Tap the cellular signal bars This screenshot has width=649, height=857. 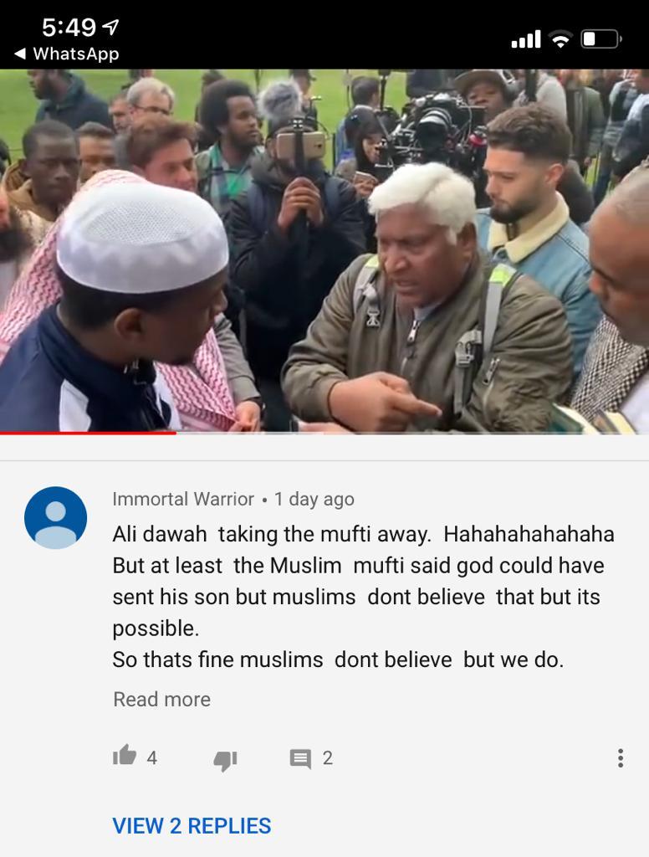pyautogui.click(x=525, y=39)
